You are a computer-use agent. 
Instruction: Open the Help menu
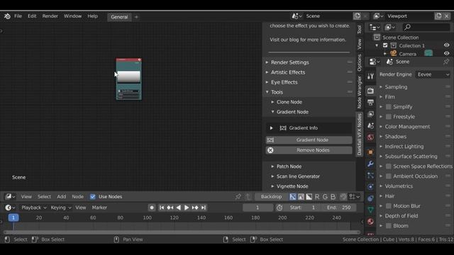click(93, 16)
